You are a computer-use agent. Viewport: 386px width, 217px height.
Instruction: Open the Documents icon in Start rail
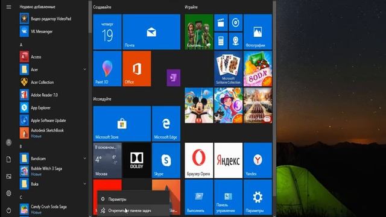pyautogui.click(x=8, y=159)
